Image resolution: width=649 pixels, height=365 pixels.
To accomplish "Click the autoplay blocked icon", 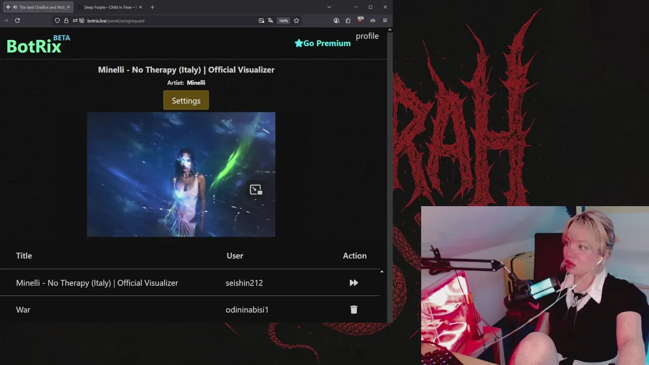I will coord(82,21).
